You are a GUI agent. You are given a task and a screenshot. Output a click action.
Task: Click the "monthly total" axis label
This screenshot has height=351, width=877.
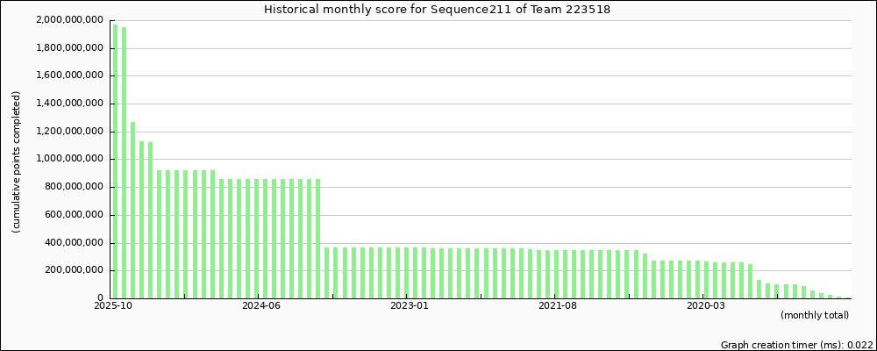coord(814,315)
